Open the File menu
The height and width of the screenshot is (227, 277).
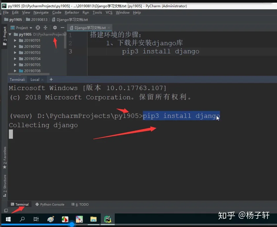point(6,13)
